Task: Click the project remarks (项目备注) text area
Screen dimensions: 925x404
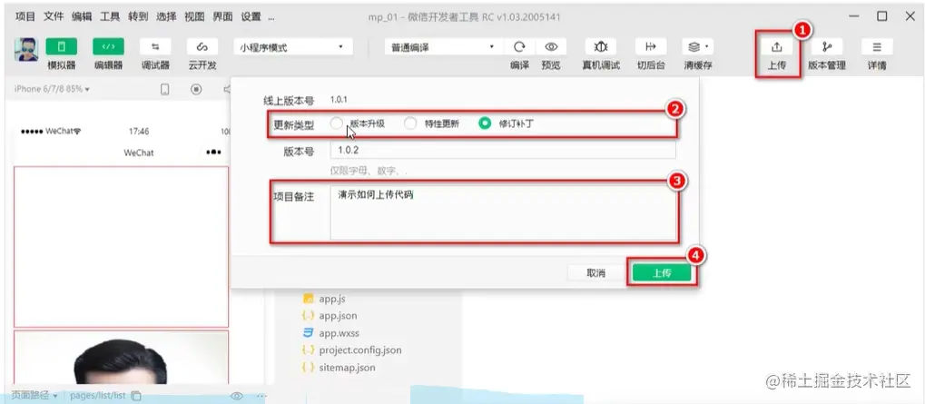Action: click(503, 213)
